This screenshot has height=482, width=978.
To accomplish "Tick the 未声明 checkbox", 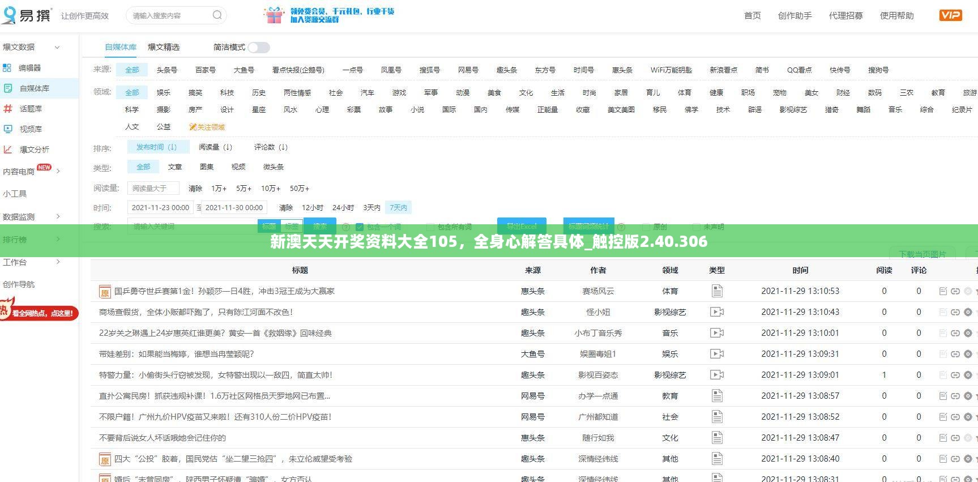I will click(x=697, y=227).
